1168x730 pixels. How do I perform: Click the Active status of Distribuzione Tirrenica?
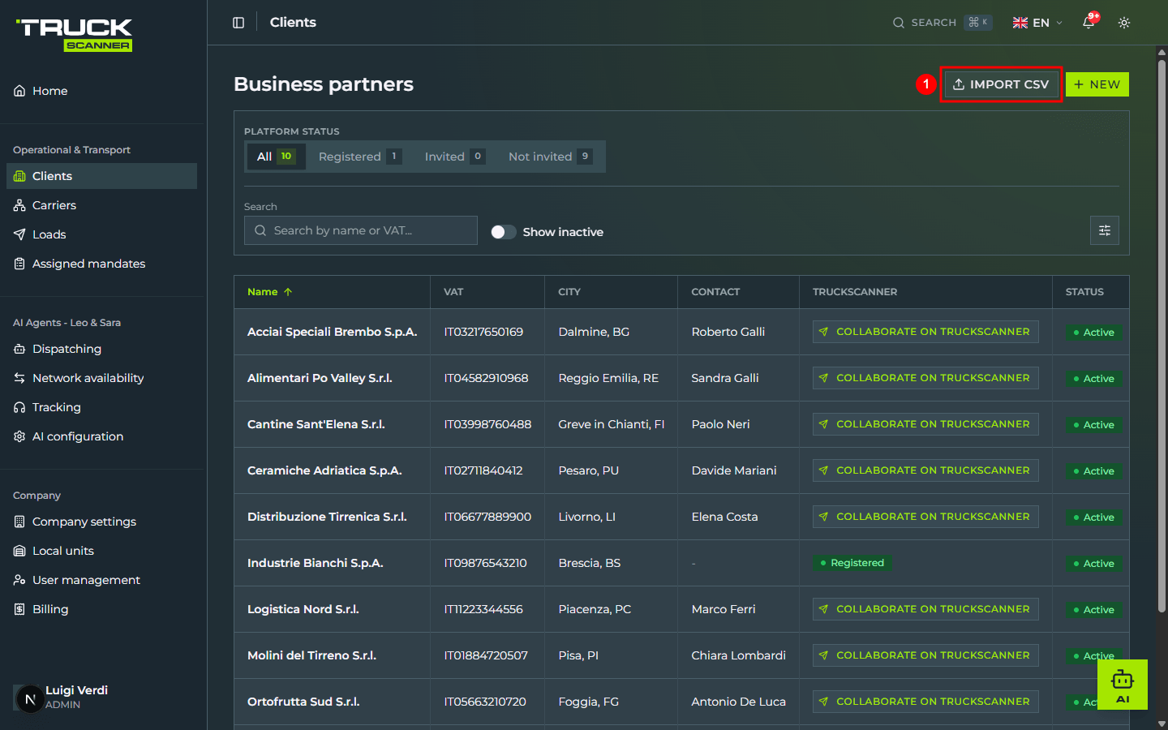[x=1093, y=517]
